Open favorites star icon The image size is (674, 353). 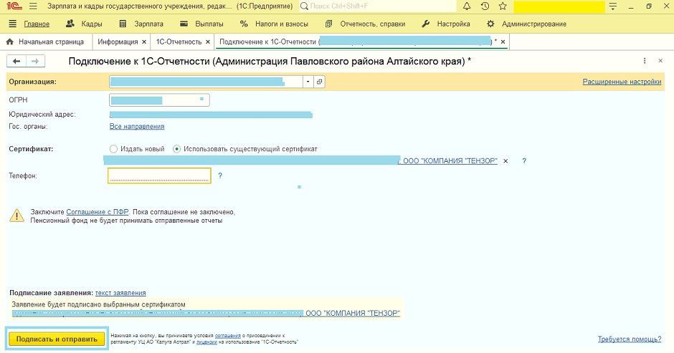point(503,6)
